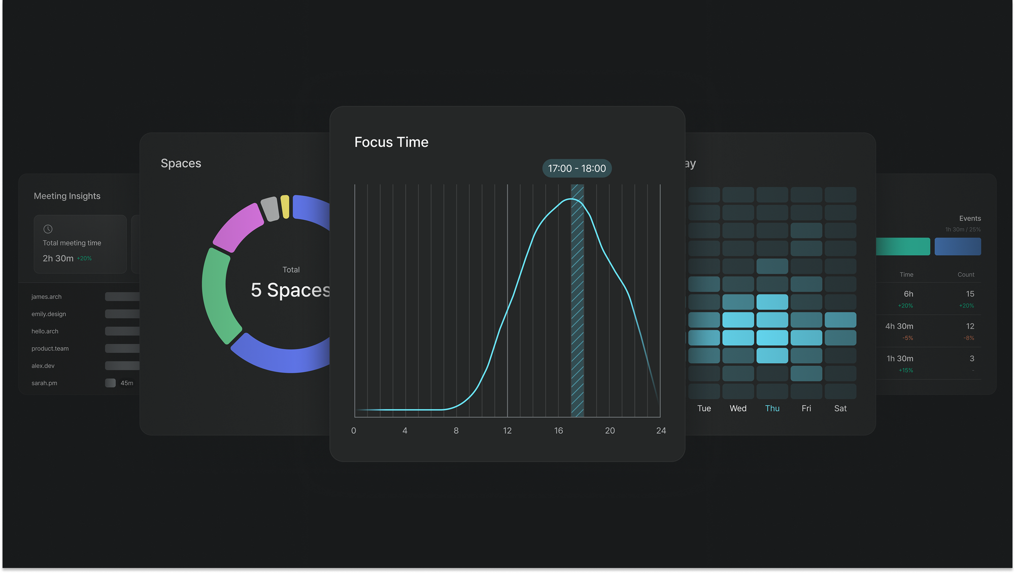Screen dimensions: 1015x573
Task: Click the blue Events progress bar
Action: (957, 247)
